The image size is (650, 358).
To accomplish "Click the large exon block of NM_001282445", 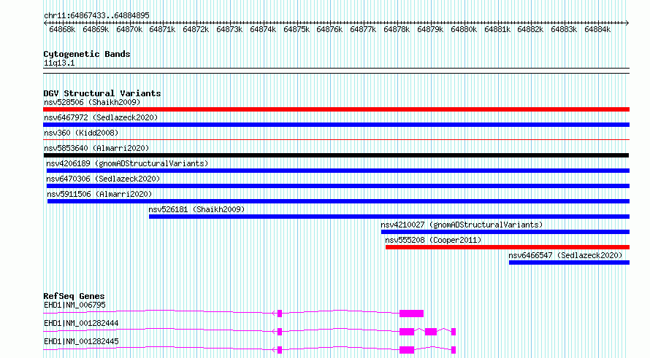I will coord(407,350).
